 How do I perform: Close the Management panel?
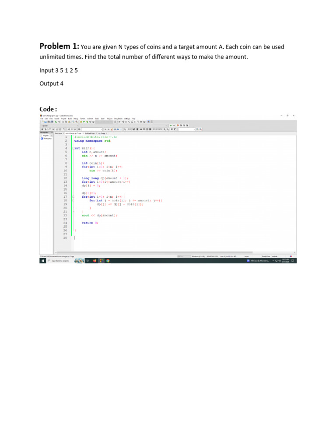pos(52,133)
